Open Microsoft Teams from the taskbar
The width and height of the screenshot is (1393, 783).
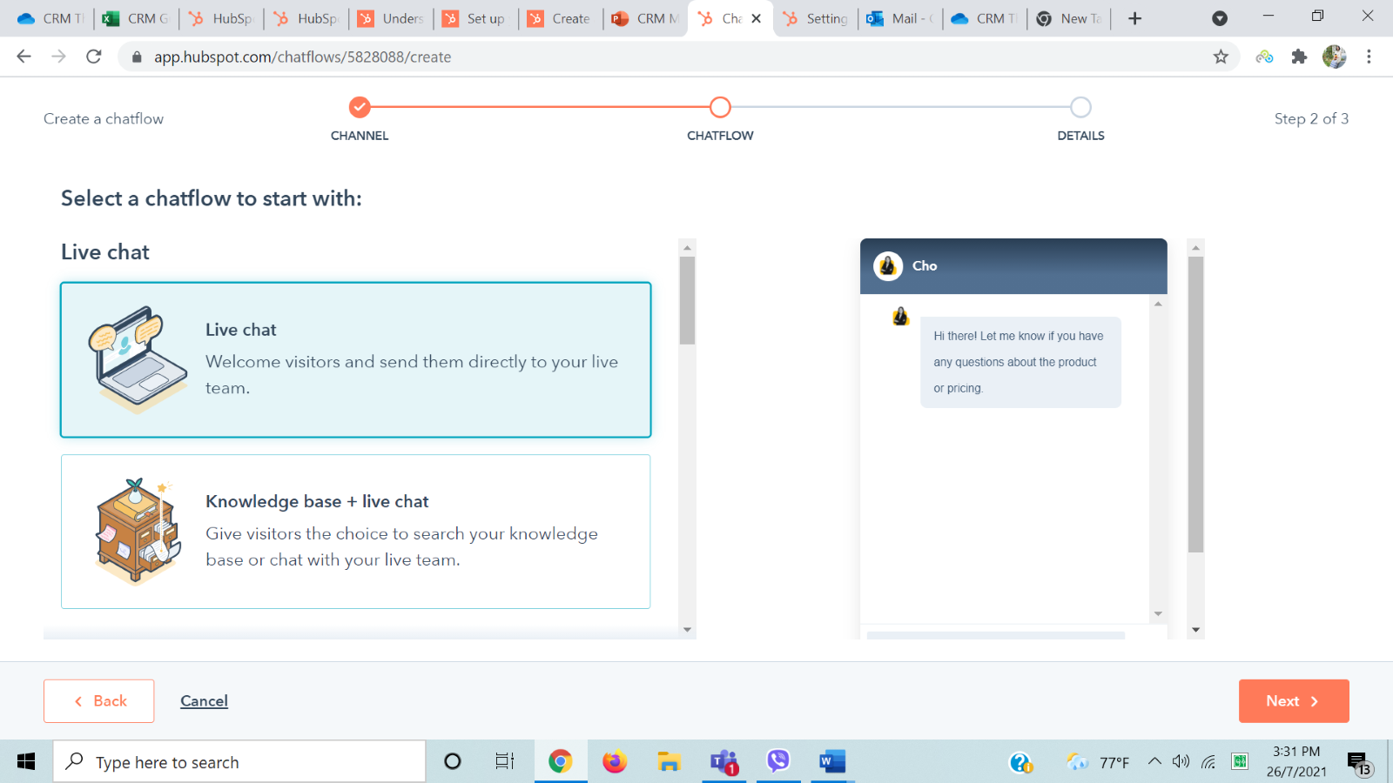click(724, 762)
